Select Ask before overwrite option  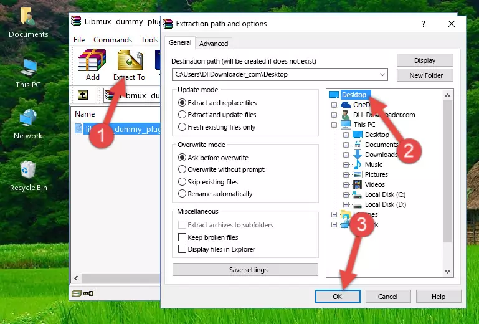[213, 158]
